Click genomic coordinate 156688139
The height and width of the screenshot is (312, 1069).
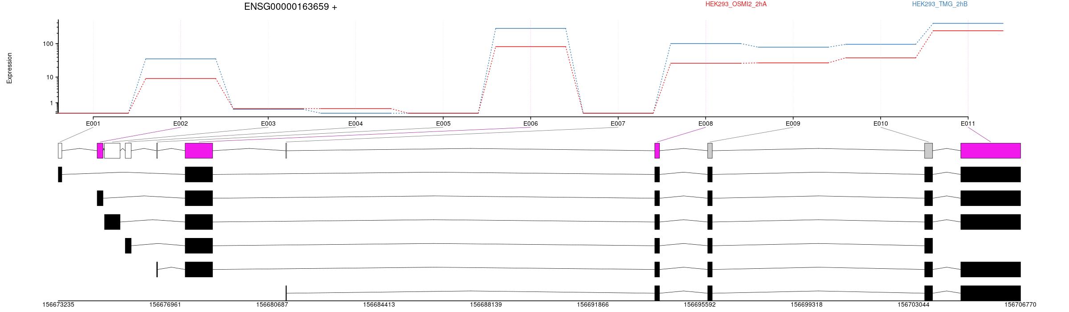pyautogui.click(x=486, y=305)
